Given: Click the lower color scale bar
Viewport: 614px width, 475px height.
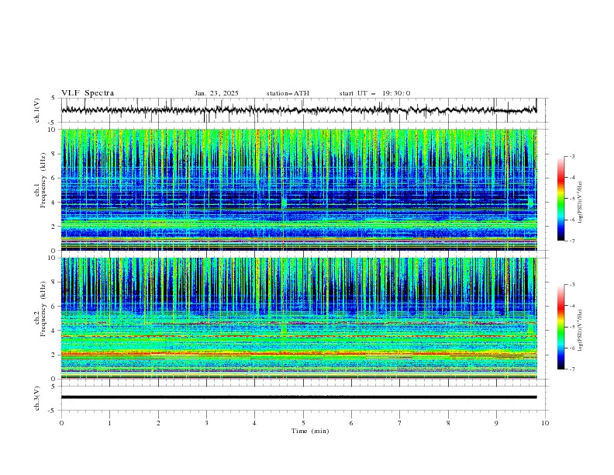Looking at the screenshot, I should [561, 327].
